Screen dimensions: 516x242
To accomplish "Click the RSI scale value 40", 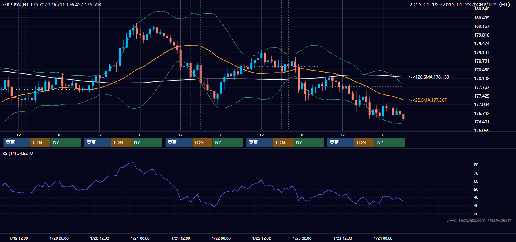I will coord(476,197).
